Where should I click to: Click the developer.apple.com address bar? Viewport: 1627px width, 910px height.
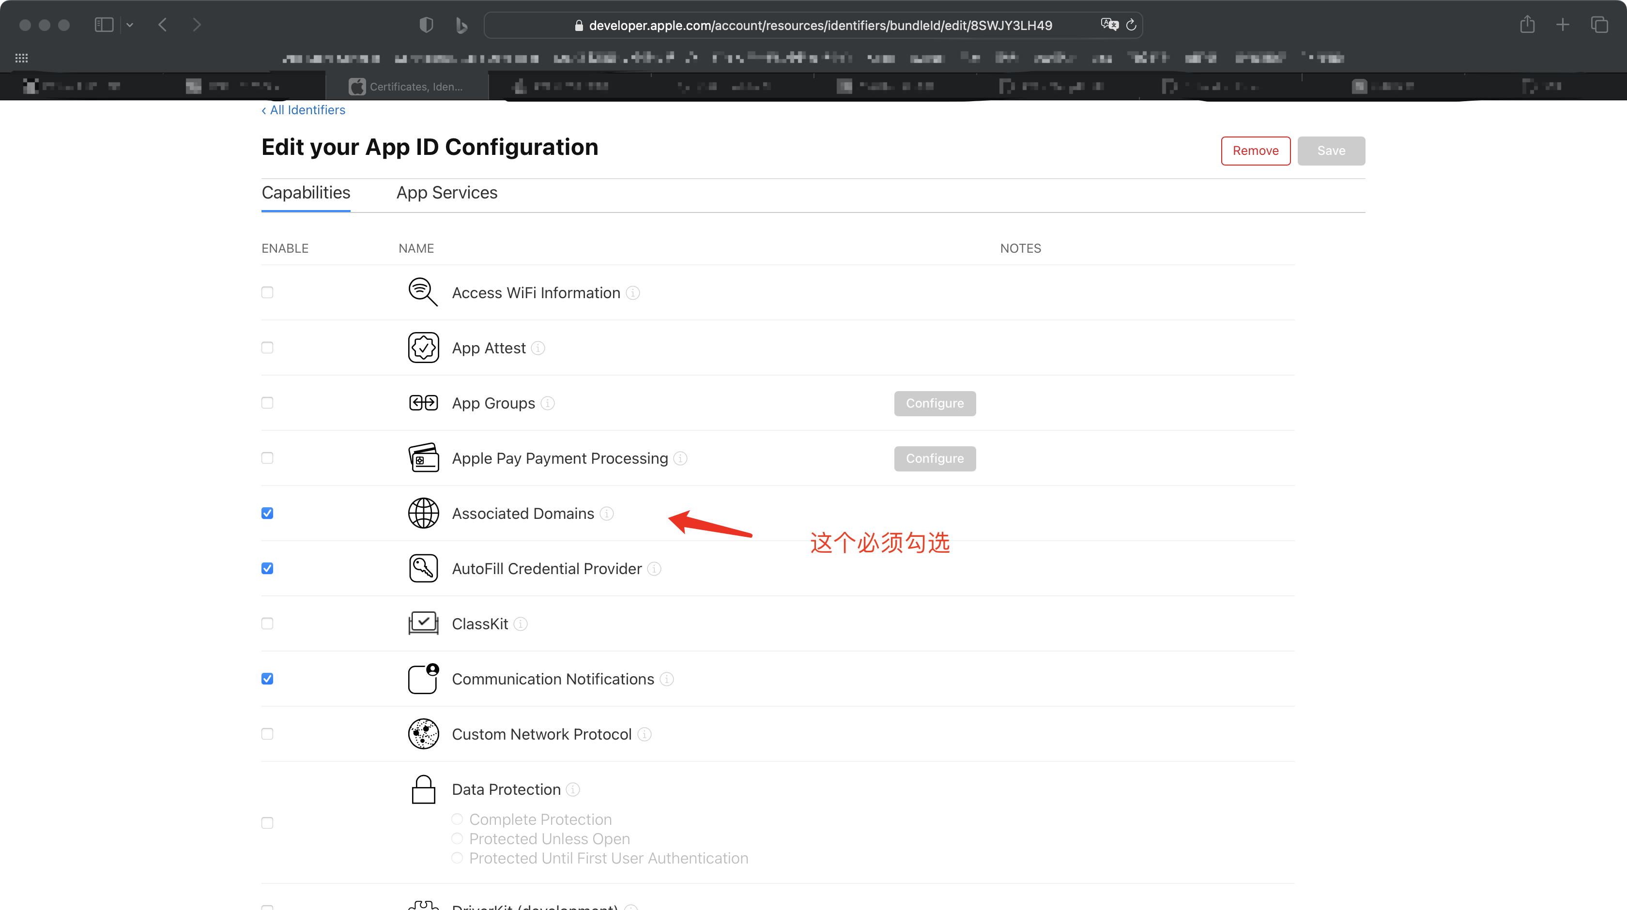[813, 25]
